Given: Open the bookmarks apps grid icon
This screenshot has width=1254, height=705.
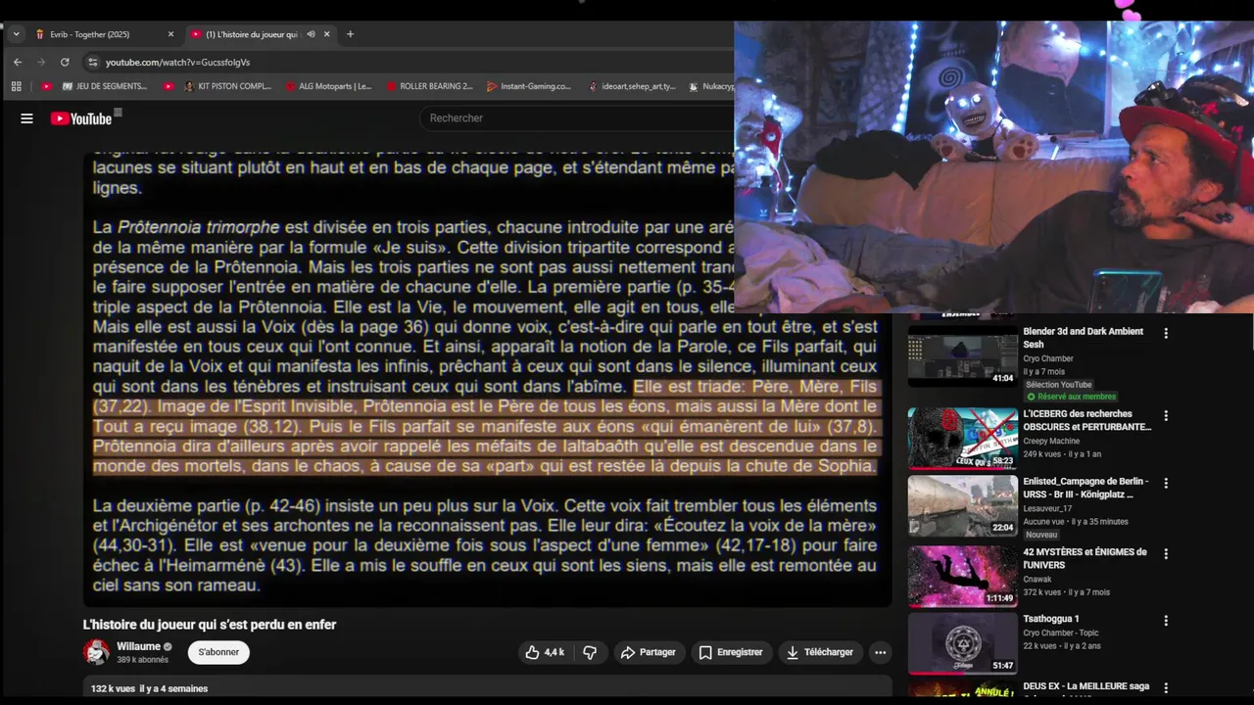Looking at the screenshot, I should point(17,86).
